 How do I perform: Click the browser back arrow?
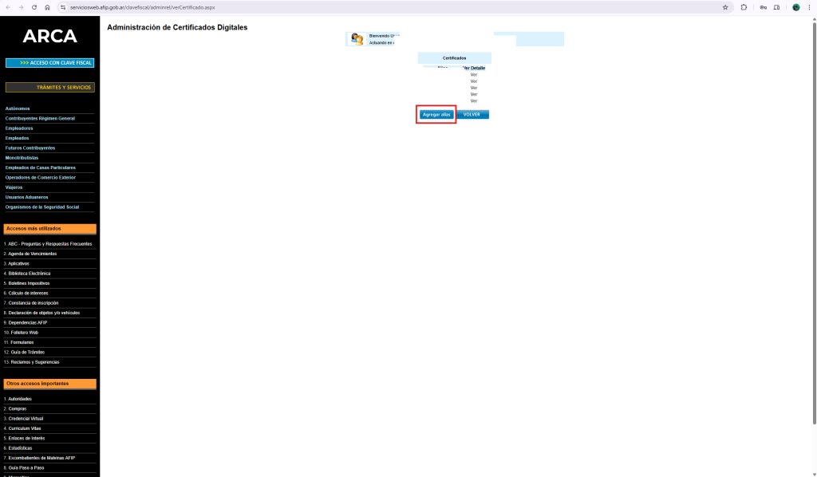(7, 7)
